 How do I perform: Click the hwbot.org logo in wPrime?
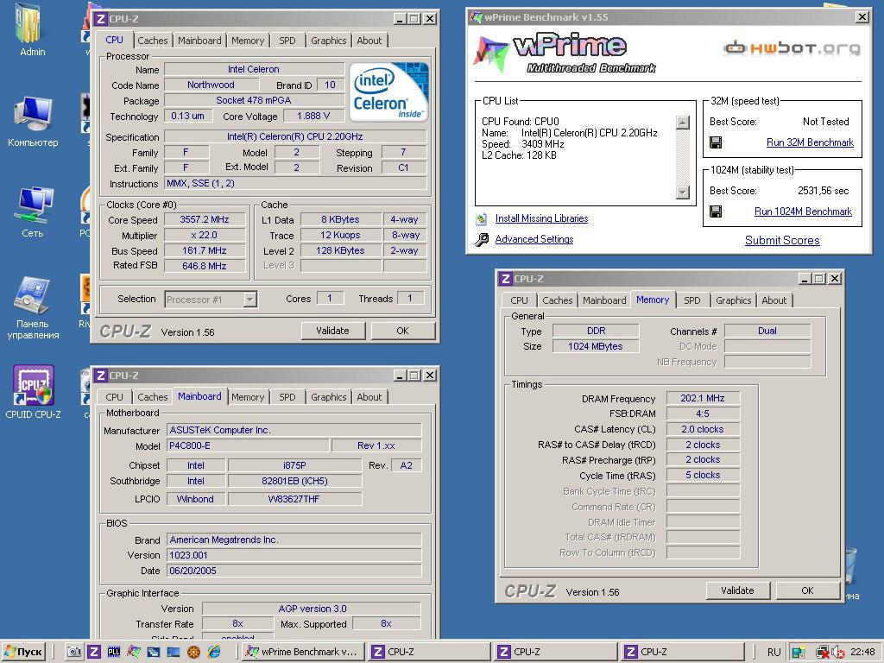tap(792, 48)
